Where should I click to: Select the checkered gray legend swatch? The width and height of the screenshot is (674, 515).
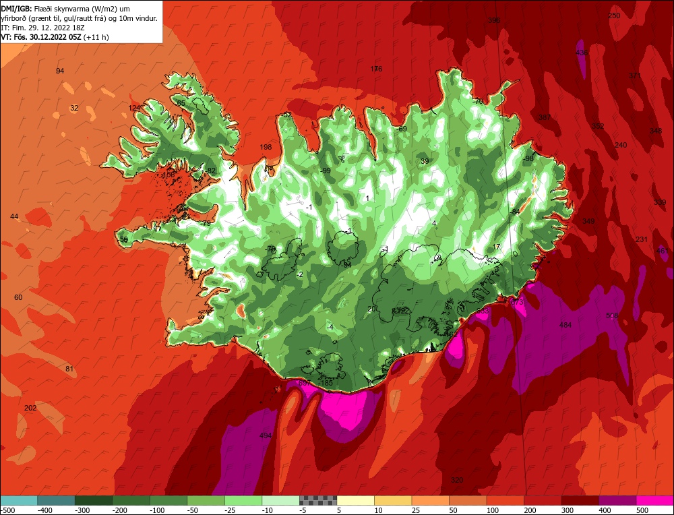tap(318, 500)
